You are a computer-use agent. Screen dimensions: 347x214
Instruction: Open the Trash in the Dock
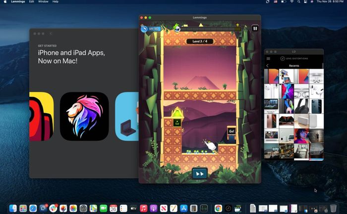click(333, 208)
